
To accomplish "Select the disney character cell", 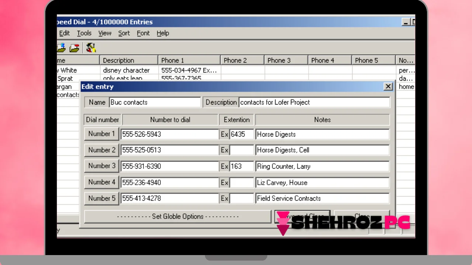I will [x=129, y=70].
